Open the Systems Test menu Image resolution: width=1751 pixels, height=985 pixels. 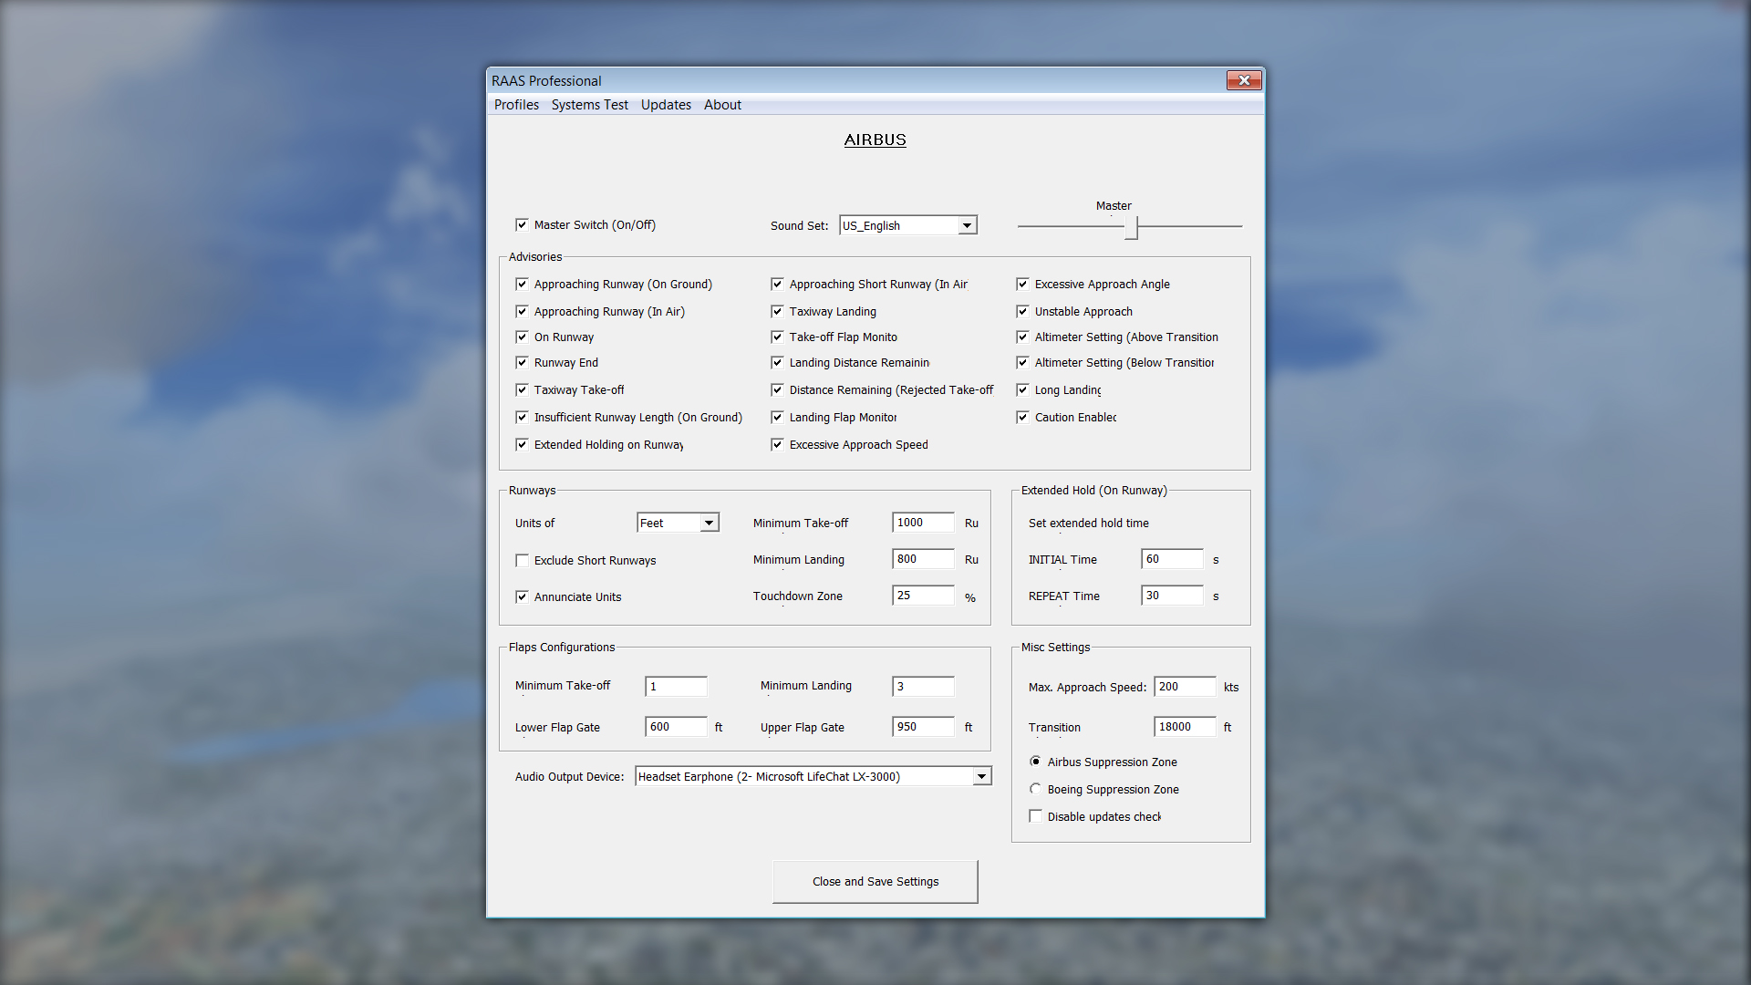pos(589,104)
